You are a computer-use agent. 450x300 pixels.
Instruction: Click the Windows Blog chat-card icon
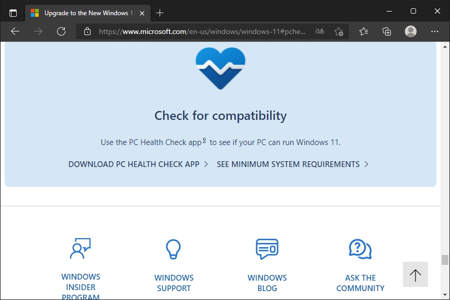267,249
